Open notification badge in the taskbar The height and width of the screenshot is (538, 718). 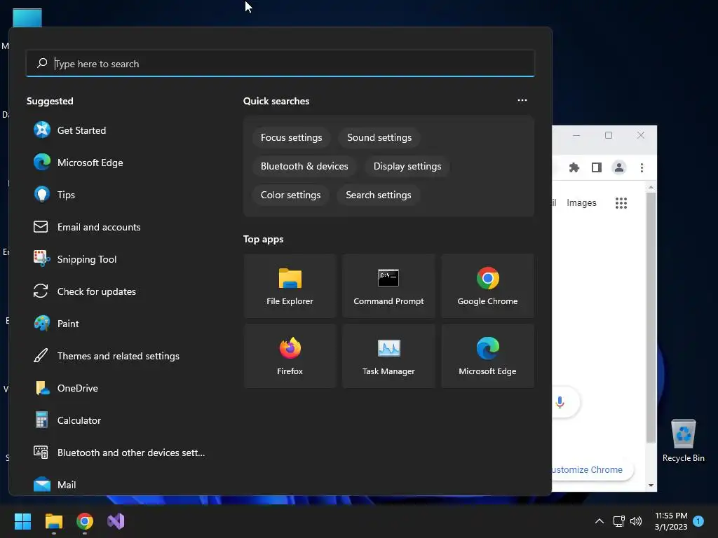point(698,521)
